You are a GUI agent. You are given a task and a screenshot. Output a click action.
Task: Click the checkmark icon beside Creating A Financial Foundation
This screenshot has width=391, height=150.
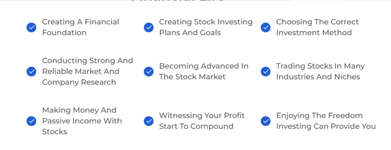point(31,27)
